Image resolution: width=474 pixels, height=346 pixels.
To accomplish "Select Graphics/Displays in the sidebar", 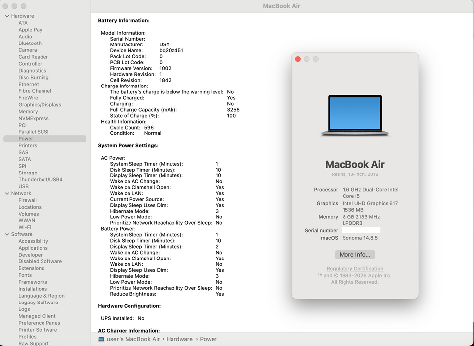I will (40, 105).
